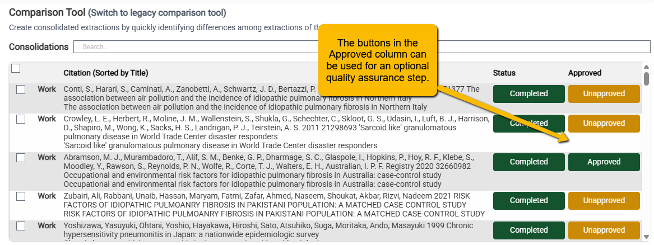Click Completed status for Zubairi row
654x245 pixels.
[529, 200]
